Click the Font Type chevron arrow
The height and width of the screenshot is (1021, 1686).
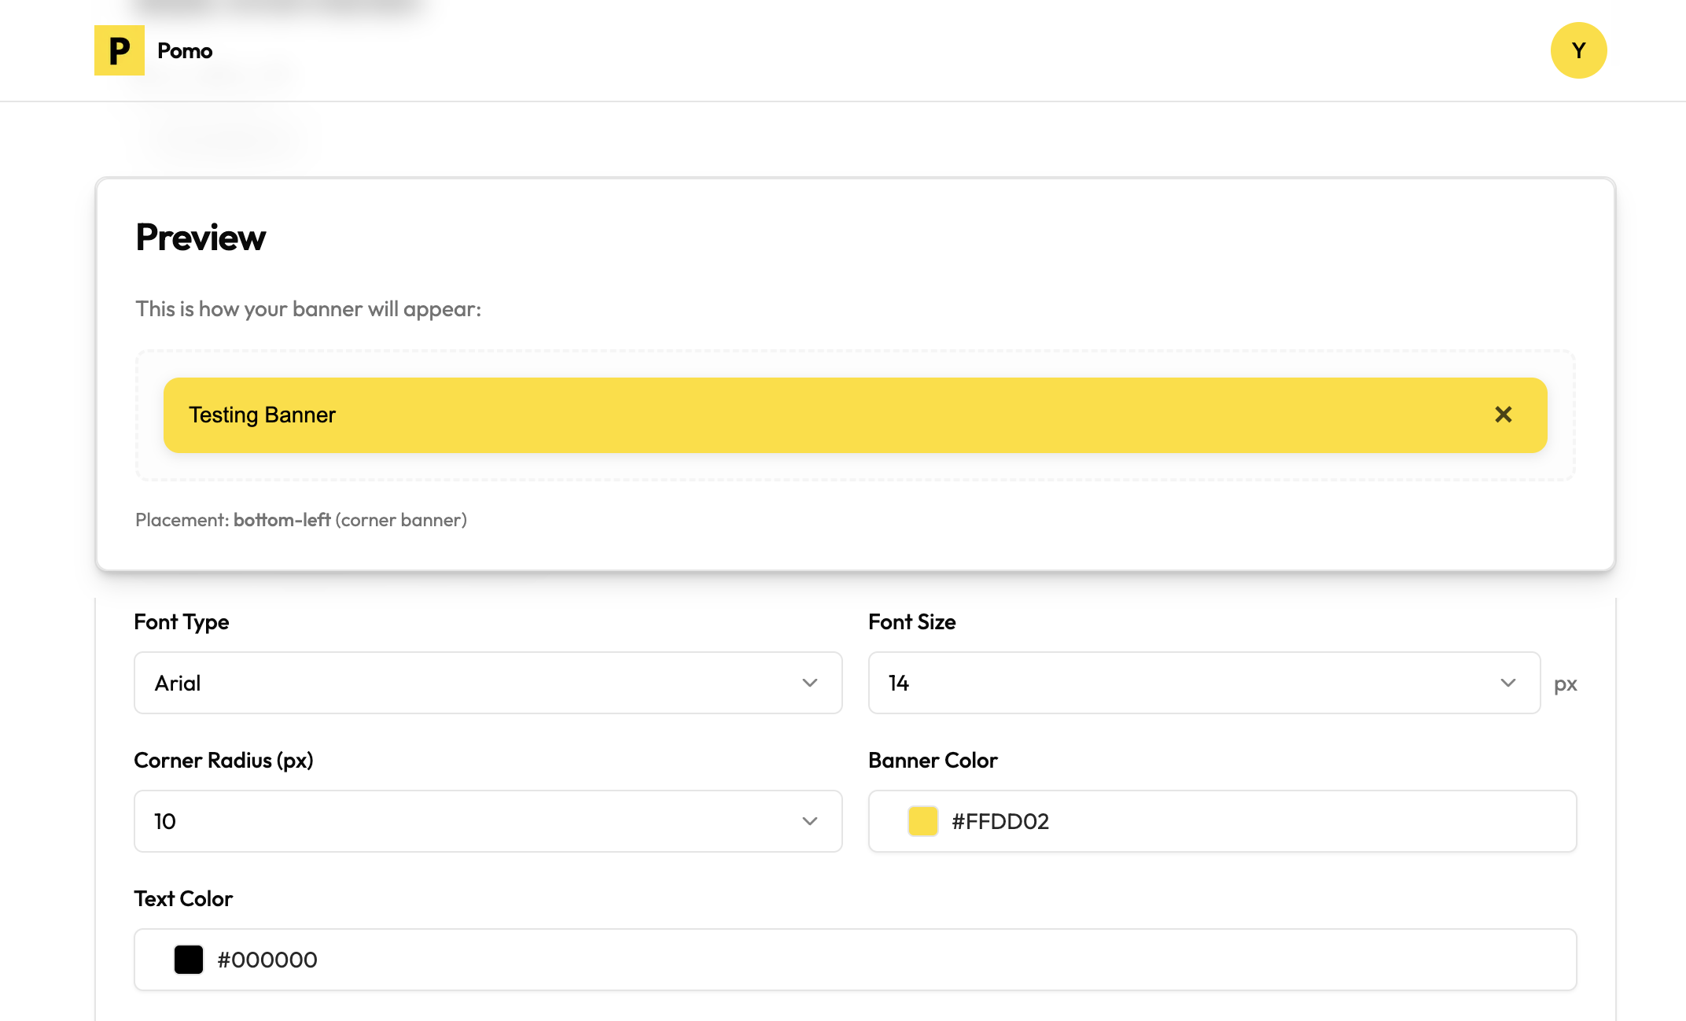point(810,683)
